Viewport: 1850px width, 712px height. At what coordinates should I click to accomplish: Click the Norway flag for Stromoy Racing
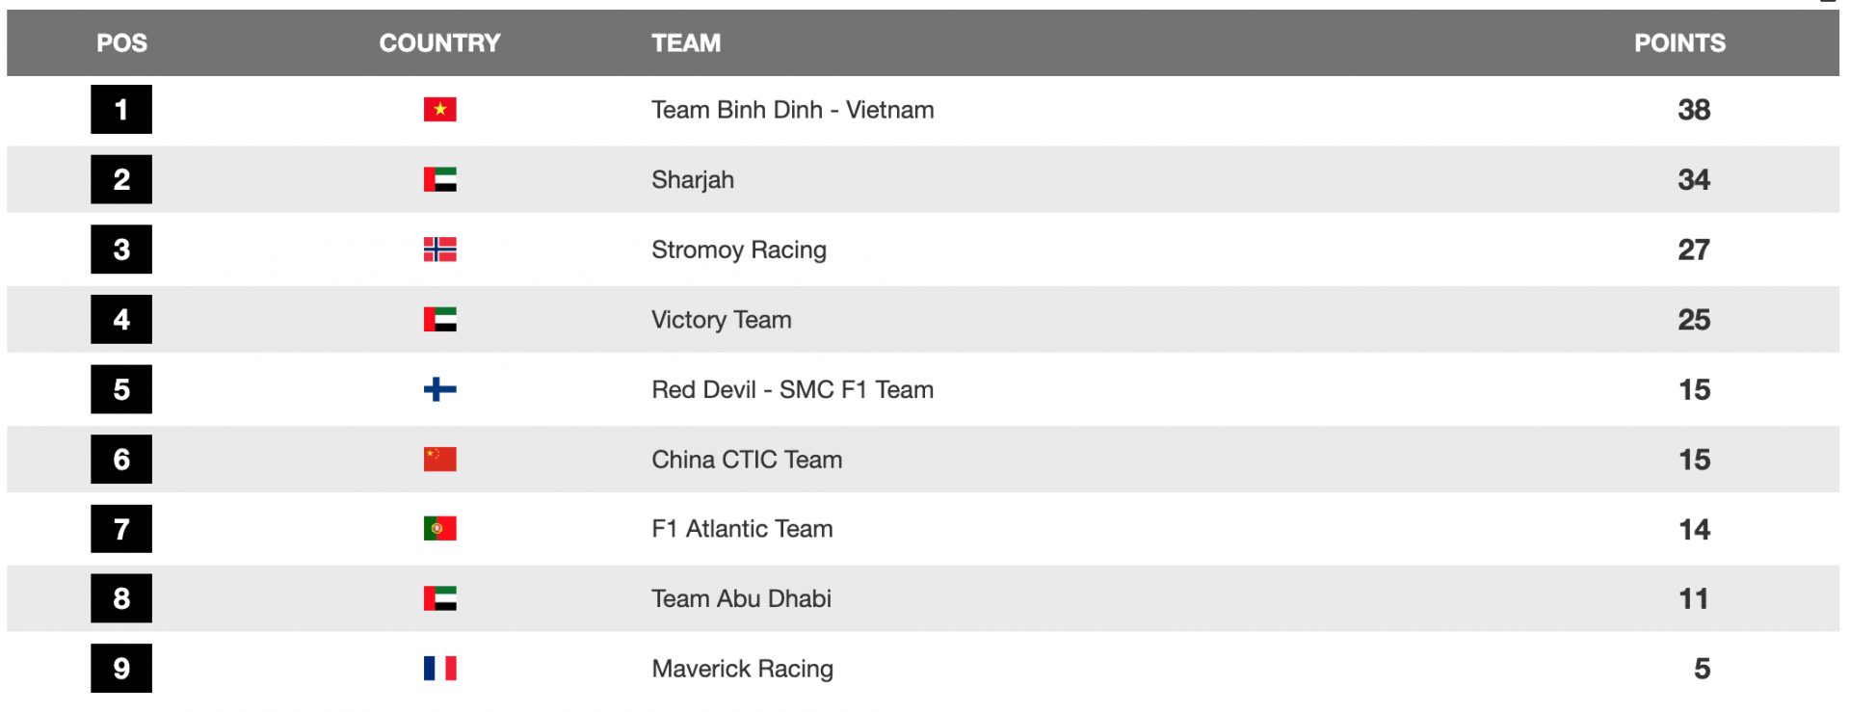pos(439,250)
